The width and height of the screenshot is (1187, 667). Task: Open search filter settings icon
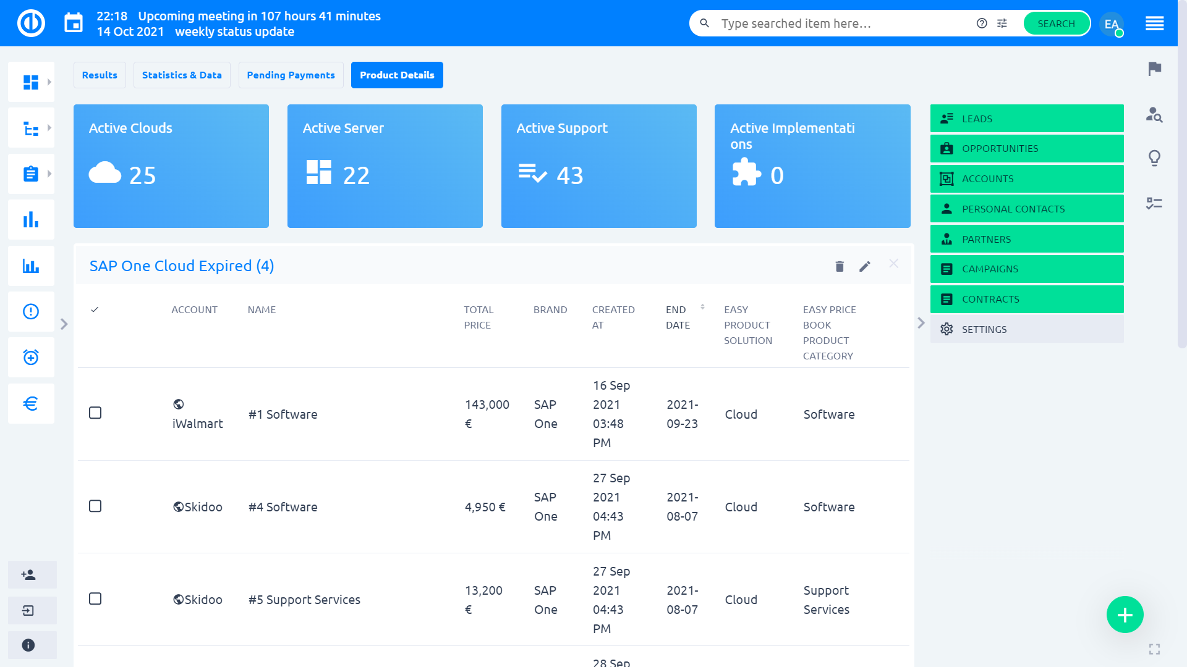pyautogui.click(x=1002, y=23)
